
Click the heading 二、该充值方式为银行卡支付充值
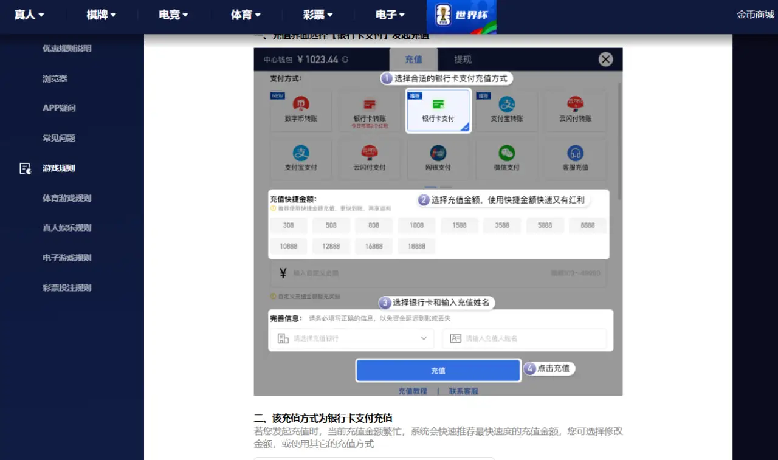point(323,418)
